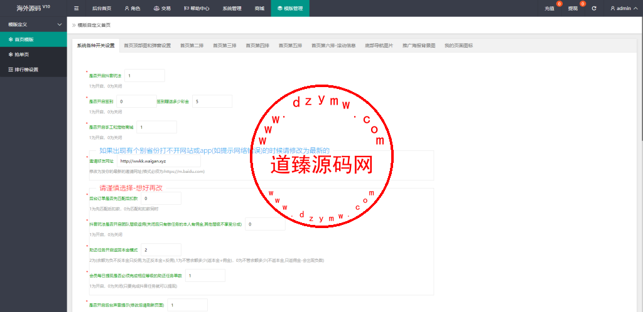Click the 模版自定义首页 breadcrumb text
The height and width of the screenshot is (312, 643).
(94, 25)
